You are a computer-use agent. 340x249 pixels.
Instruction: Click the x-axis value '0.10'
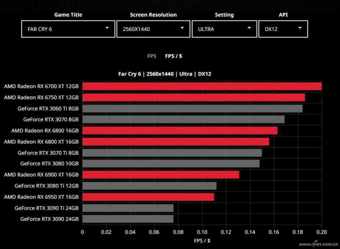coord(202,232)
